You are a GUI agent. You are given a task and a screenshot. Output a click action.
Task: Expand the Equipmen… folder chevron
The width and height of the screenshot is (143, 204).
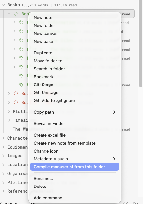3,147
